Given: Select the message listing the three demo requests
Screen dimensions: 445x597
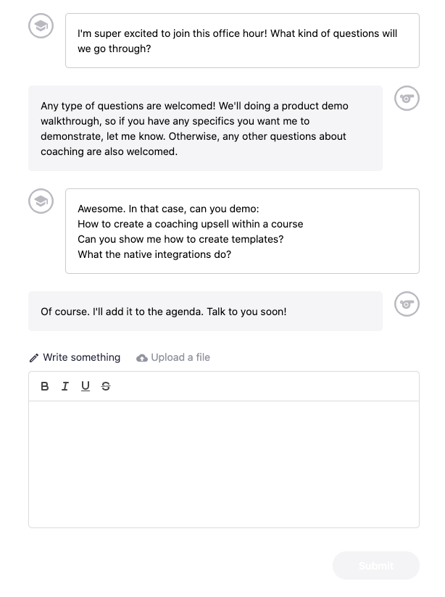Looking at the screenshot, I should 243,230.
